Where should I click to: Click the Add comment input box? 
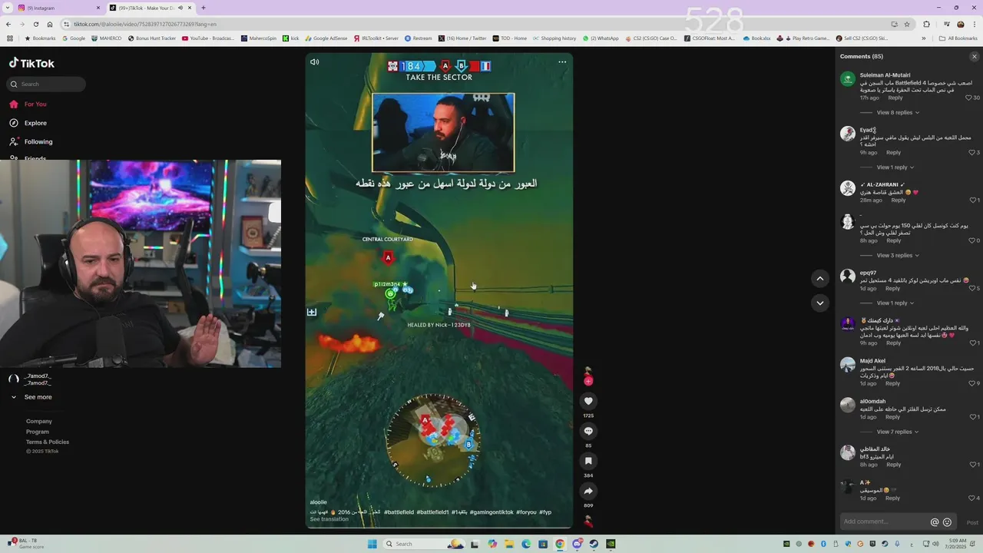pos(899,522)
